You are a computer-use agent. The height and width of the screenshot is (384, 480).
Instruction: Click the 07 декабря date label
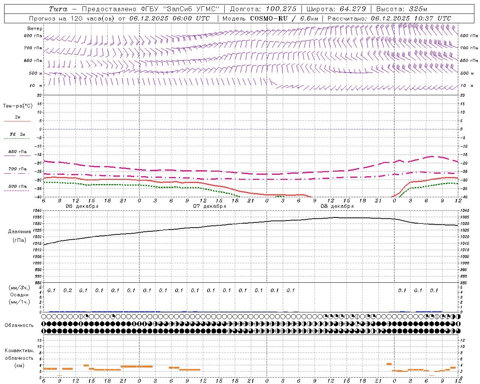coord(210,206)
